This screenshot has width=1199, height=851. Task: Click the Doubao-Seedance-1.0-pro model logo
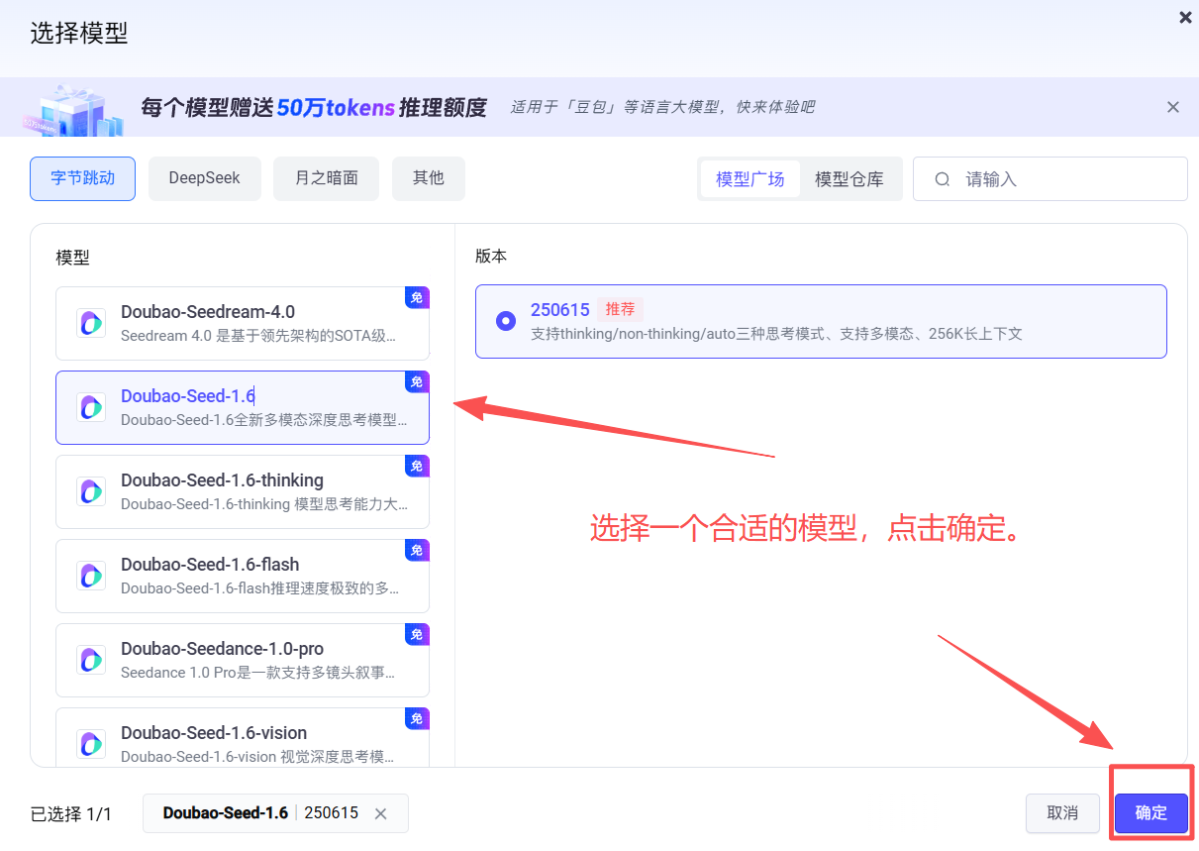pos(90,660)
